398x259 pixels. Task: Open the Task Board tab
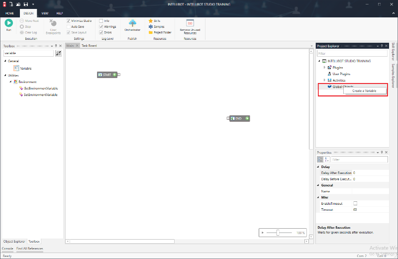click(x=89, y=46)
